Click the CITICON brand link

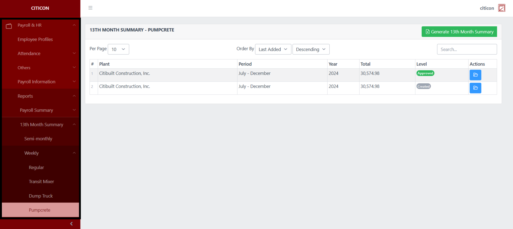pyautogui.click(x=40, y=8)
